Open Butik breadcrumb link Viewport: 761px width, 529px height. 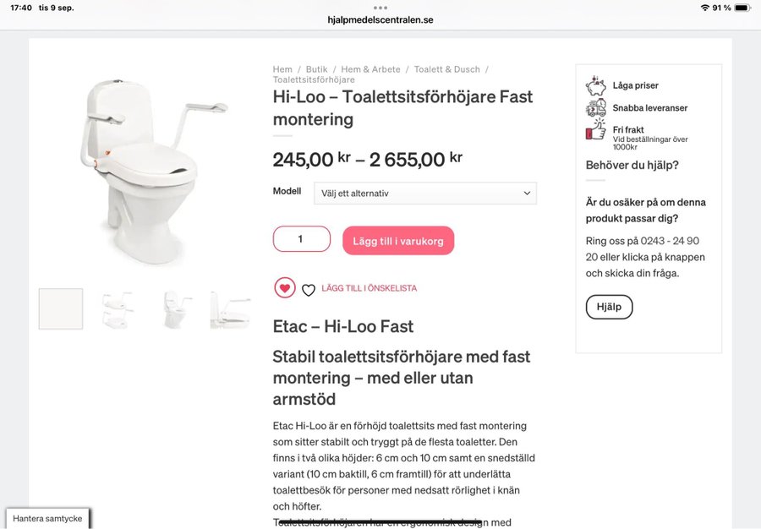click(316, 69)
